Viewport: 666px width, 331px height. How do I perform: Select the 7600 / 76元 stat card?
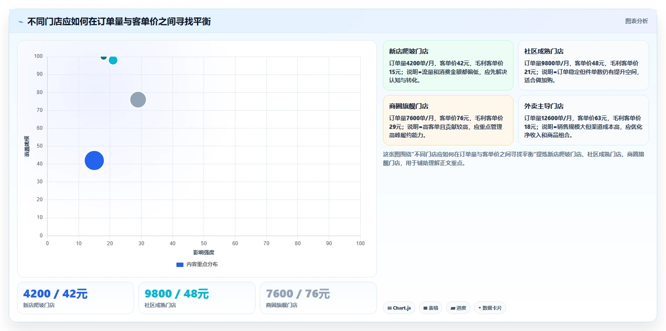click(318, 298)
